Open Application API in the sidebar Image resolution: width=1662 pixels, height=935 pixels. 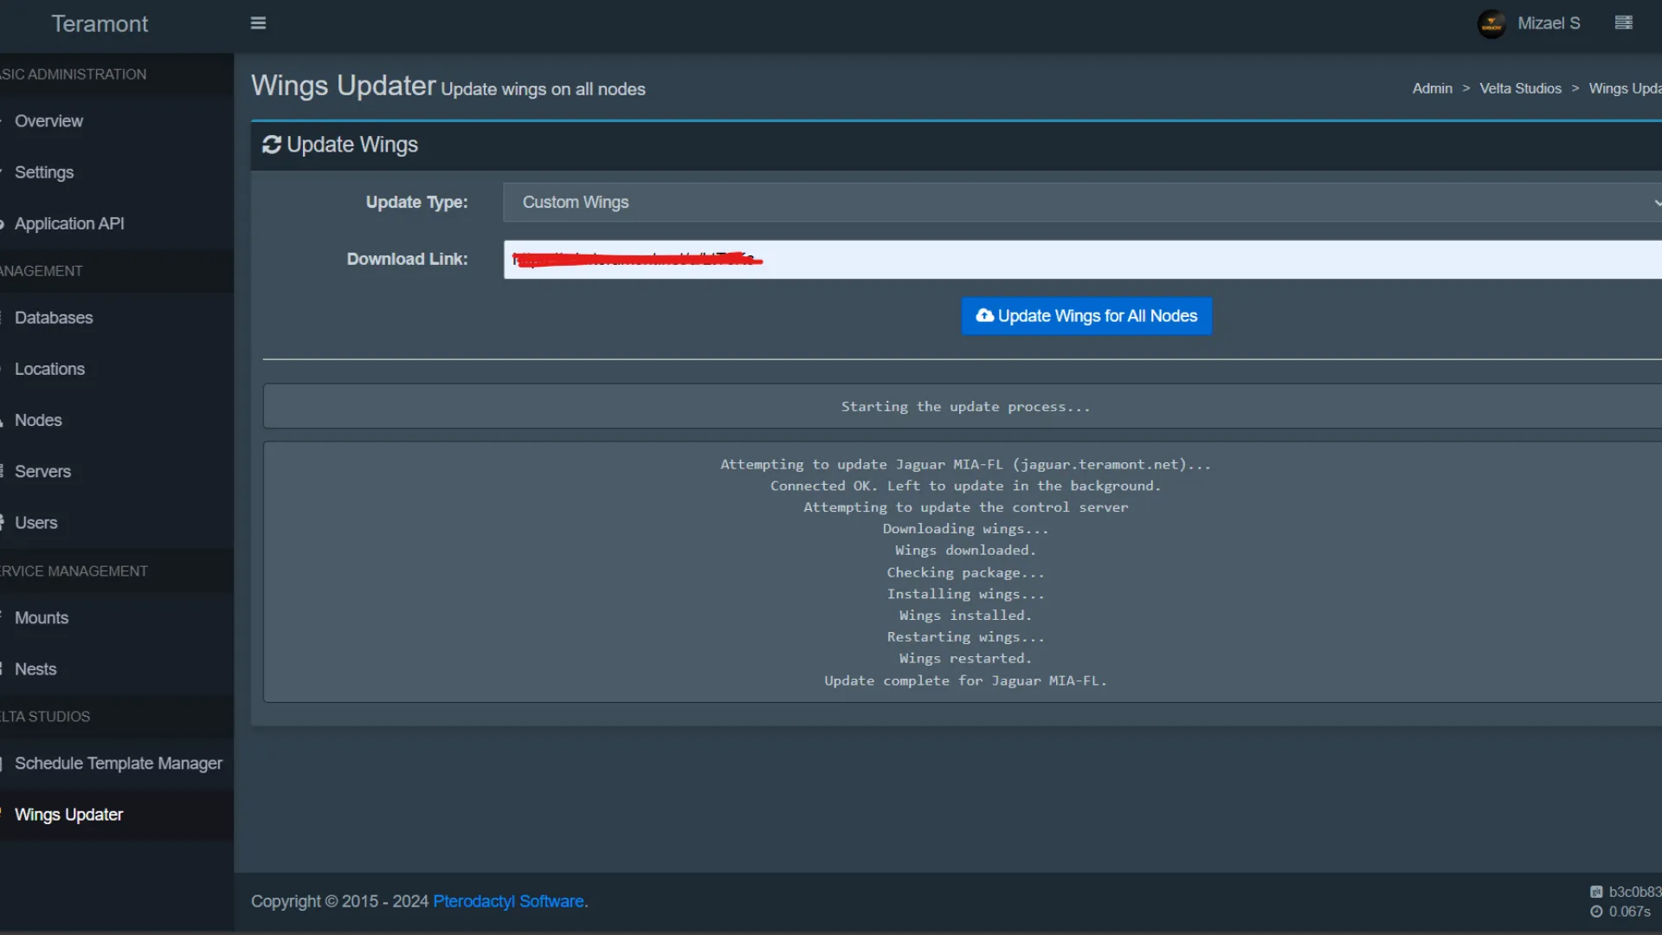click(x=69, y=223)
